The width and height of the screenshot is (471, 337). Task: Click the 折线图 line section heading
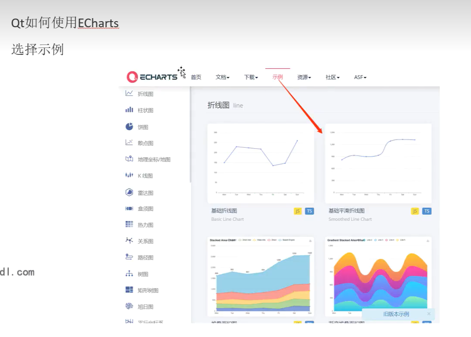coord(225,105)
